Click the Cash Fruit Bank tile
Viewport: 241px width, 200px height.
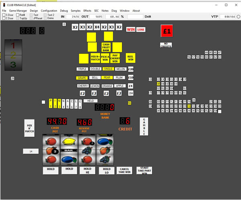point(106,47)
